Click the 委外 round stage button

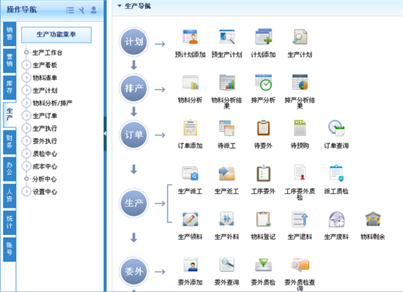133,272
